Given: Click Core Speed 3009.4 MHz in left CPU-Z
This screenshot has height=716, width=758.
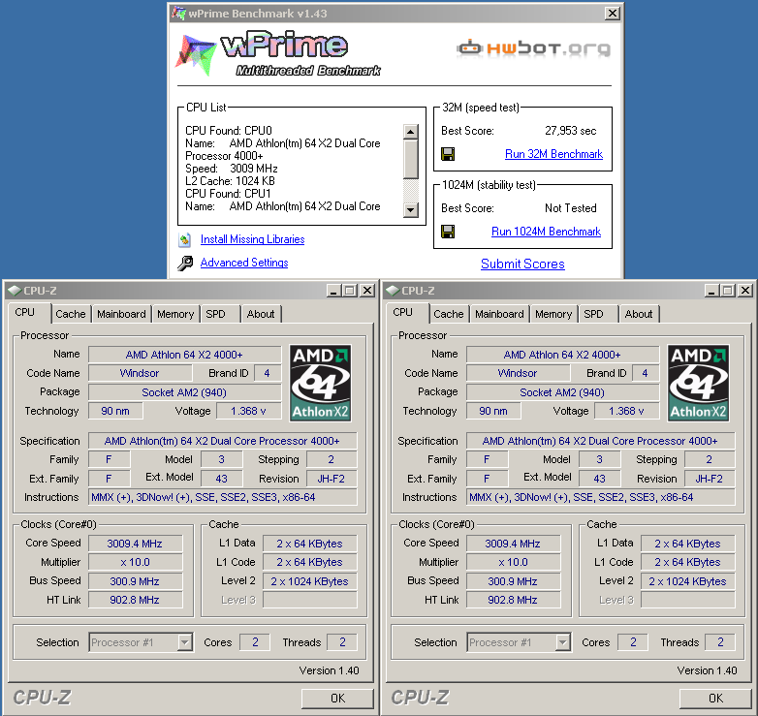Looking at the screenshot, I should pyautogui.click(x=136, y=544).
